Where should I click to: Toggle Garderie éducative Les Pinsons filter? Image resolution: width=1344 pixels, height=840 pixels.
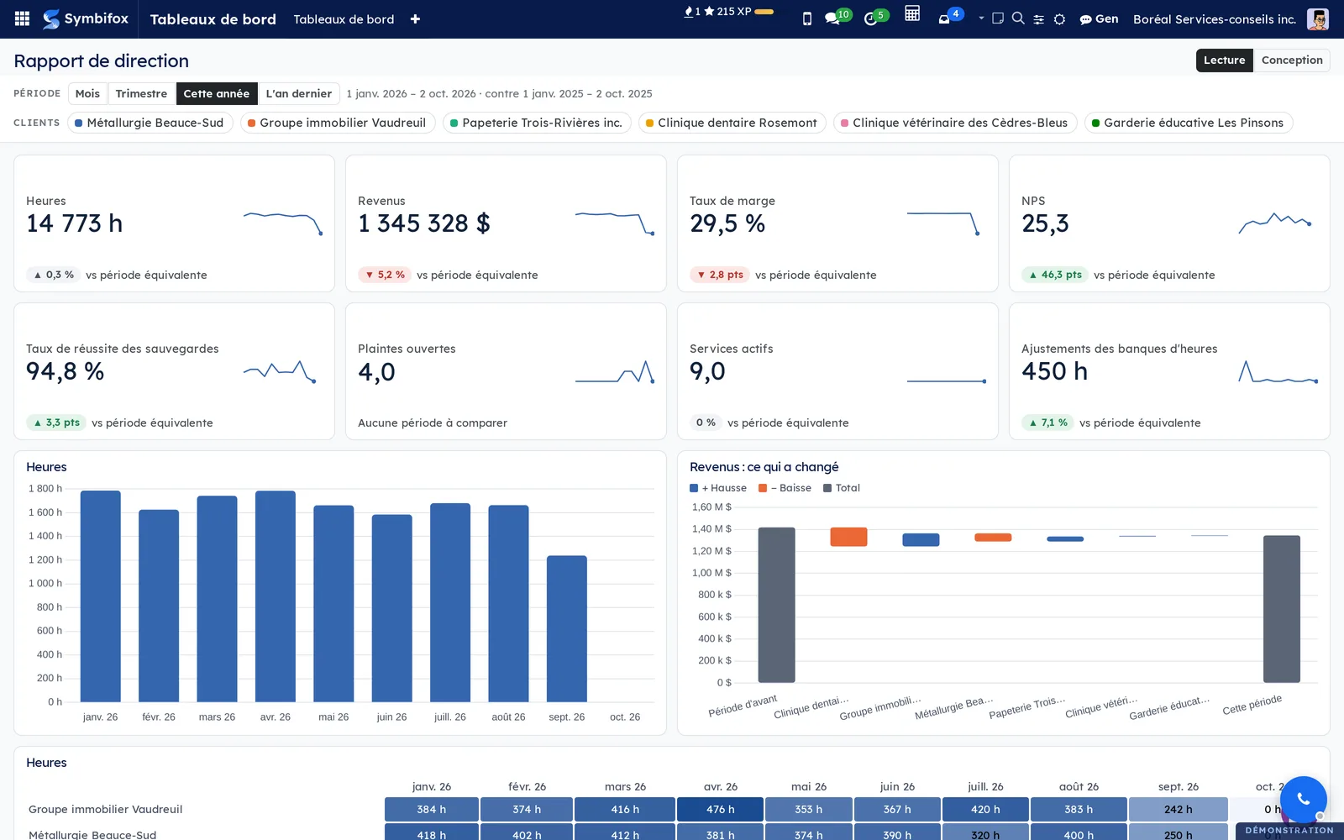(1189, 123)
